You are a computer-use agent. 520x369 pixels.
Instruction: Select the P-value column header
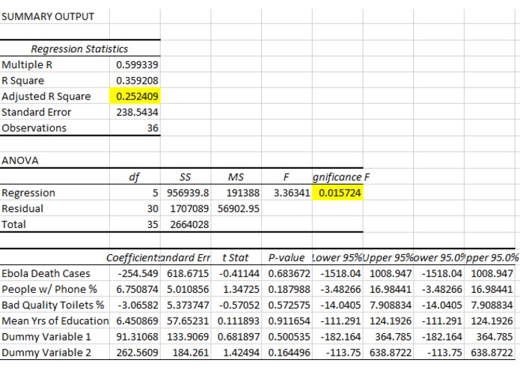(287, 258)
